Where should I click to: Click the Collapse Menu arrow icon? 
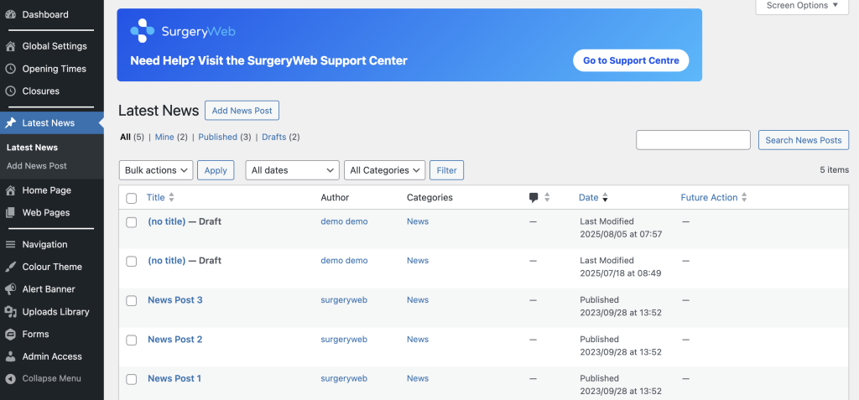pos(10,379)
